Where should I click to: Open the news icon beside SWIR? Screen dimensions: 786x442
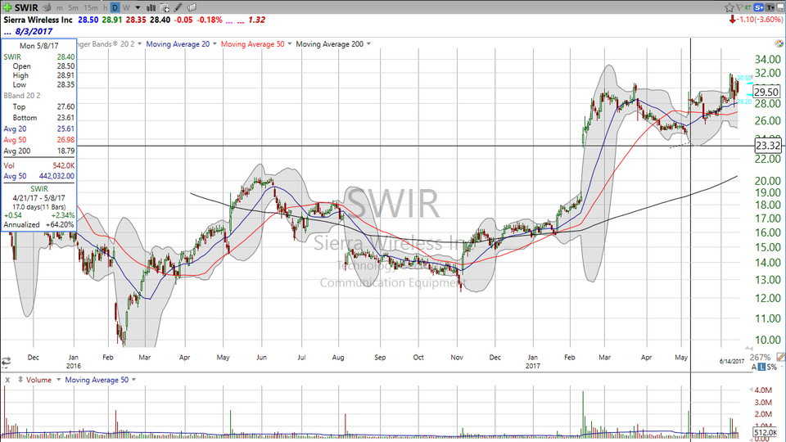[x=47, y=7]
